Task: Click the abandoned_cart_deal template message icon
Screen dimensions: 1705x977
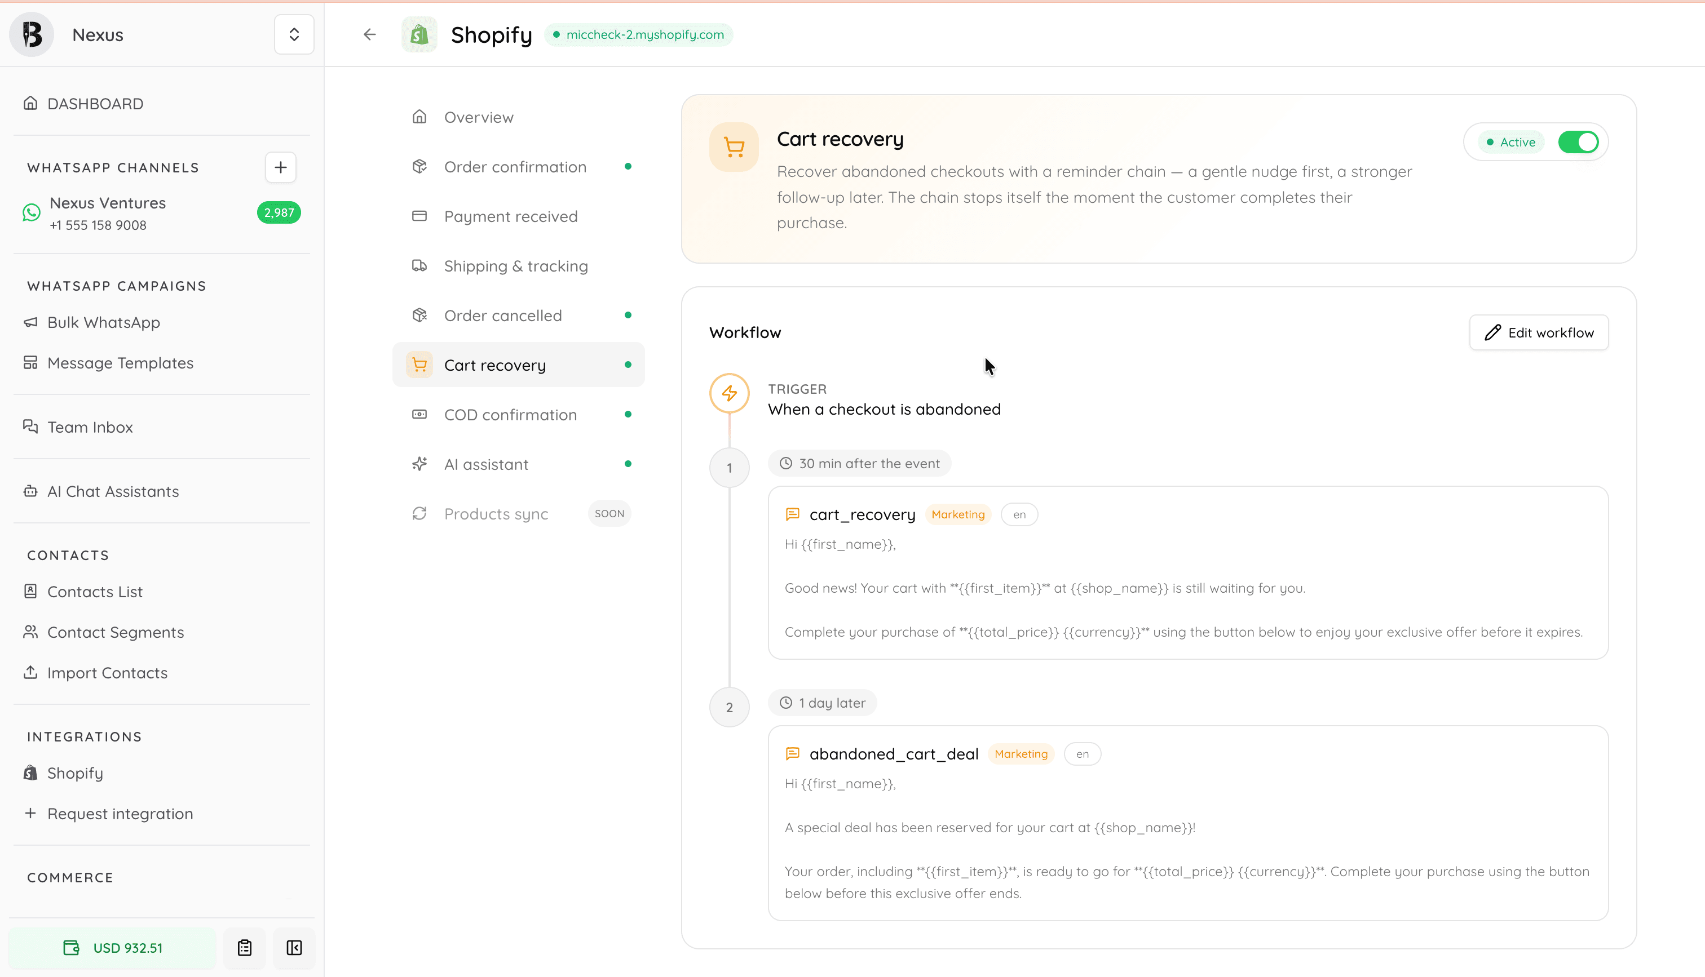Action: tap(792, 754)
